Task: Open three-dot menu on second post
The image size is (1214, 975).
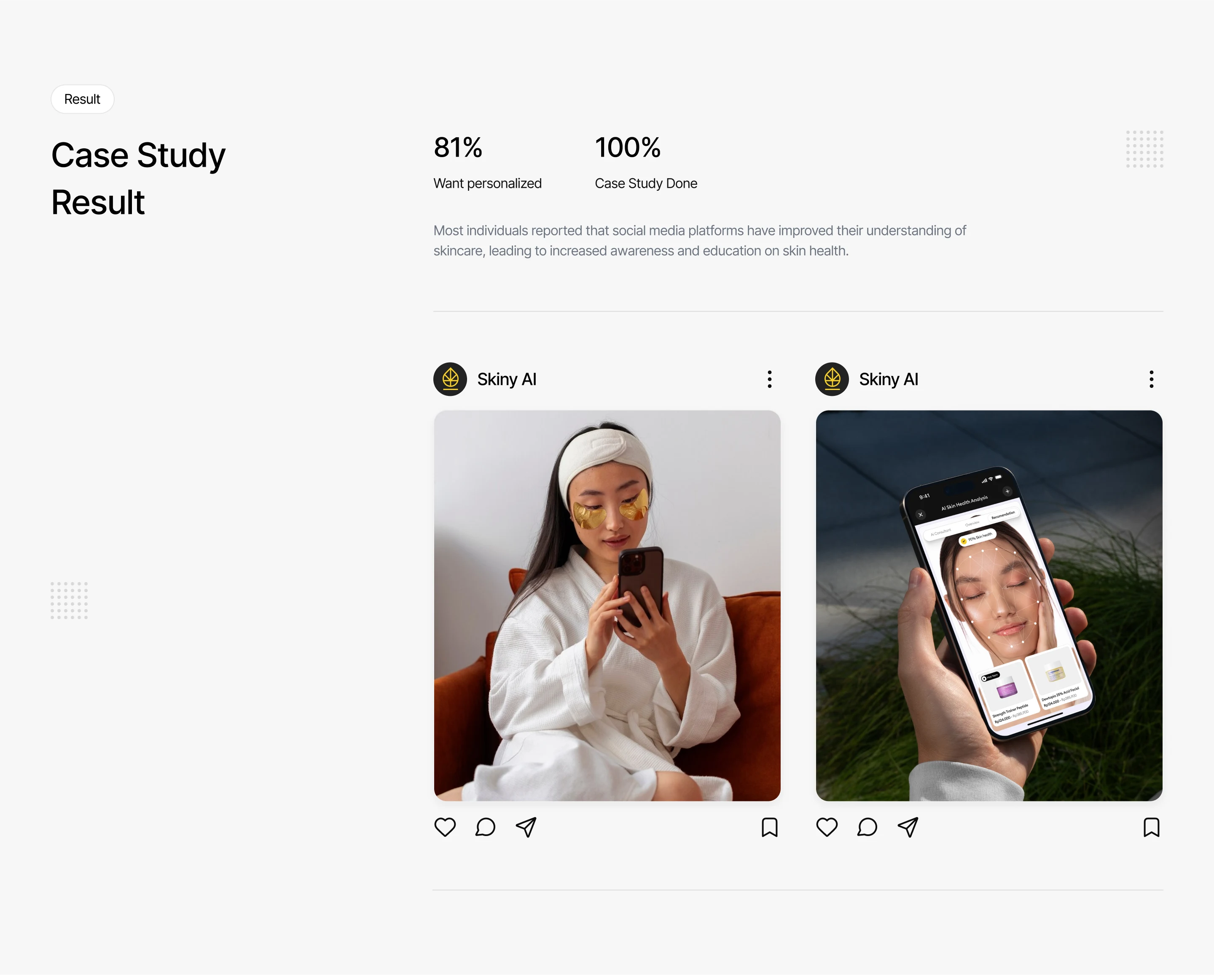Action: pos(1152,379)
